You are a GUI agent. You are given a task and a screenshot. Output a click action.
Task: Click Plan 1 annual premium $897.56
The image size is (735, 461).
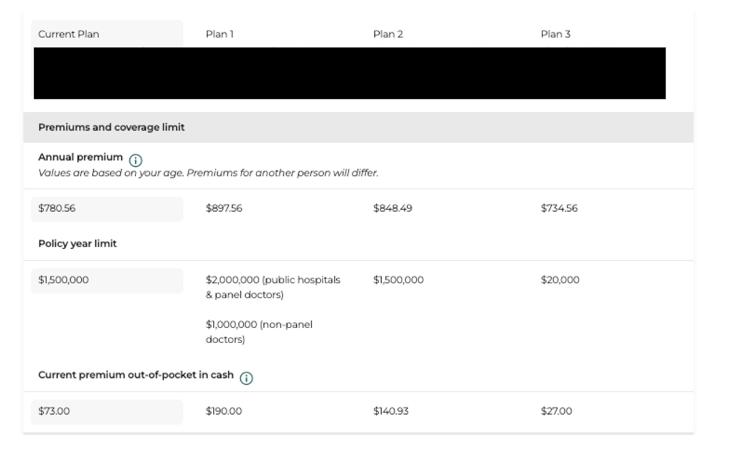(x=224, y=208)
